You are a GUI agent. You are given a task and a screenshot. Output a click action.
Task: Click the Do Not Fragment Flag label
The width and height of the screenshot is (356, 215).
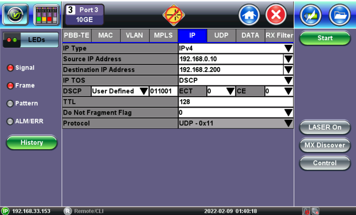[120, 112]
